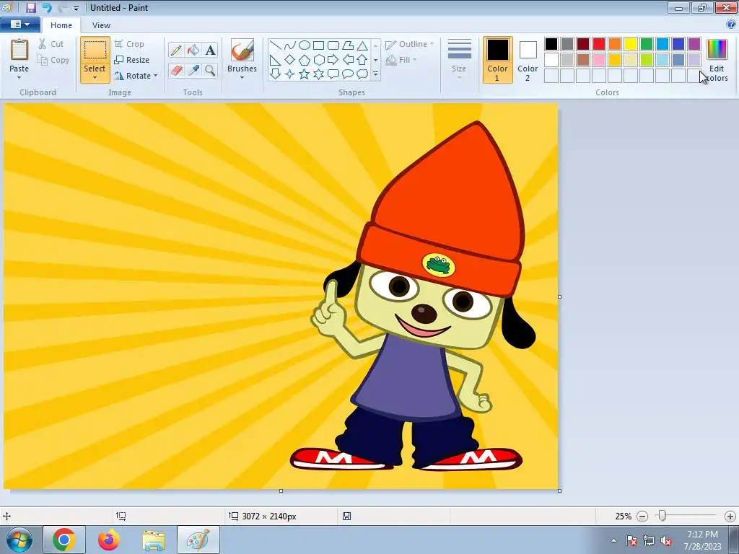The image size is (739, 554).
Task: Select the Text tool
Action: 210,50
